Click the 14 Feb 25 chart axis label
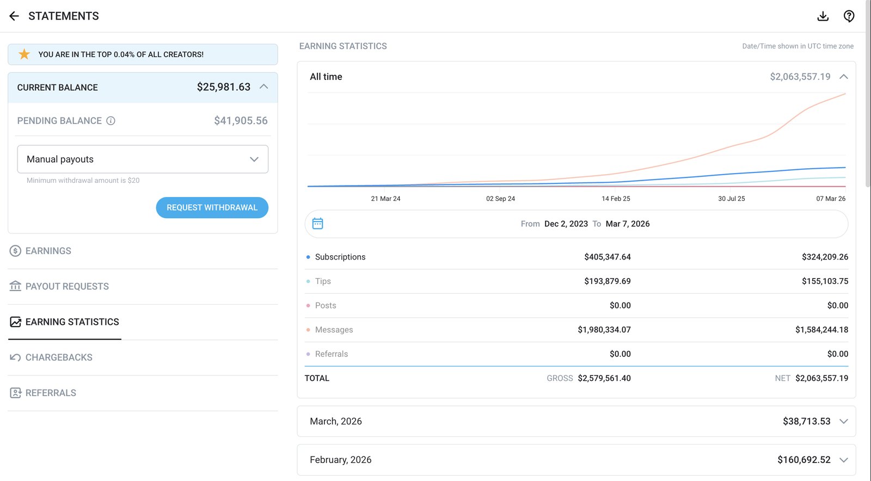This screenshot has width=871, height=481. pyautogui.click(x=616, y=199)
